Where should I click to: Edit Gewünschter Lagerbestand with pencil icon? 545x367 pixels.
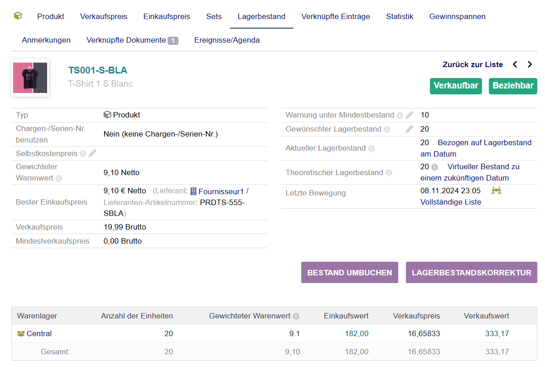(x=409, y=129)
